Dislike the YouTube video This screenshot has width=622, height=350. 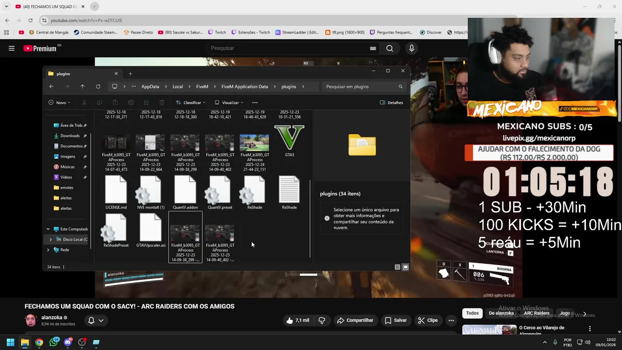click(x=322, y=320)
